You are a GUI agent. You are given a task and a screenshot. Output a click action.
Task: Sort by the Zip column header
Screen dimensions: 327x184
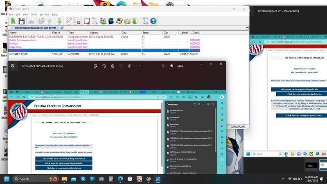(x=171, y=33)
